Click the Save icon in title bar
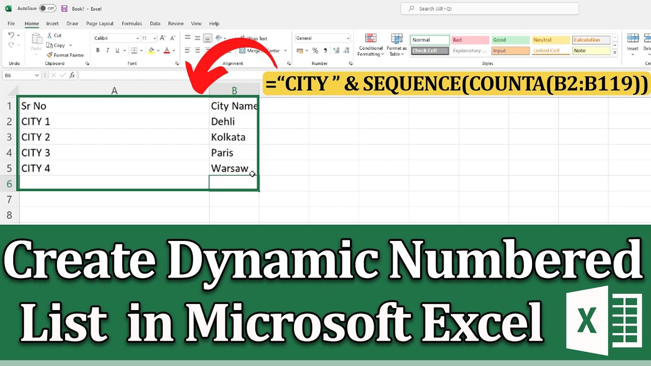Viewport: 651px width, 366px height. click(x=64, y=9)
